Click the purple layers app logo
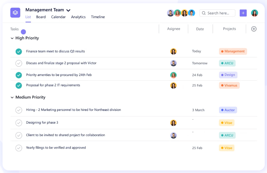 15,13
